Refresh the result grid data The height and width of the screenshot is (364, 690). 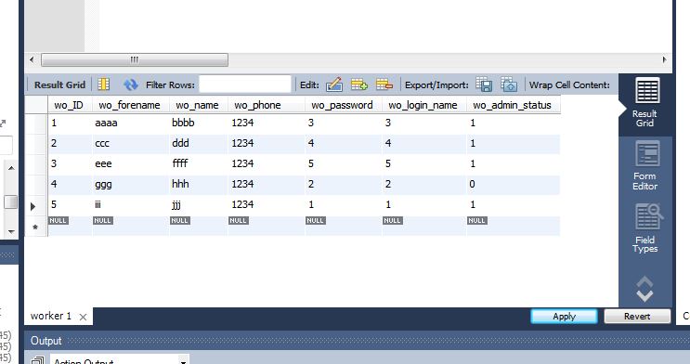pyautogui.click(x=131, y=84)
